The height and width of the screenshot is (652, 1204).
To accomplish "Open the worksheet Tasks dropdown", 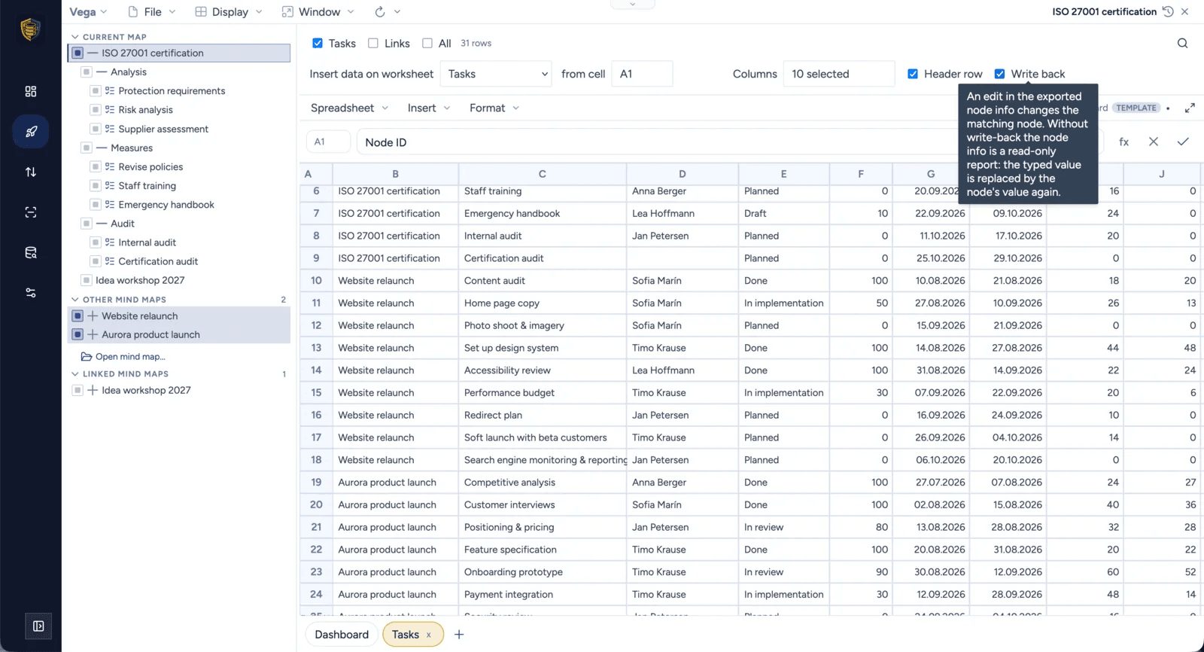I will [x=497, y=74].
